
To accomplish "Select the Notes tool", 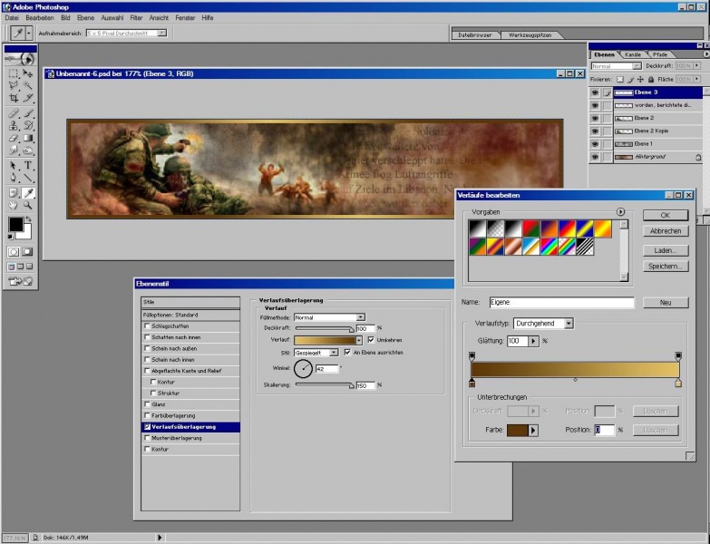I will [x=14, y=193].
